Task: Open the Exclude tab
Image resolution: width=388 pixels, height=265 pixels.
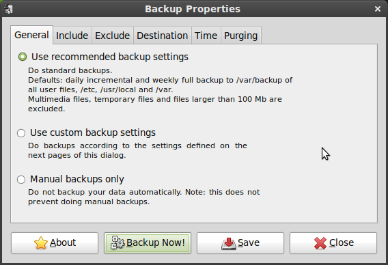Action: [112, 36]
